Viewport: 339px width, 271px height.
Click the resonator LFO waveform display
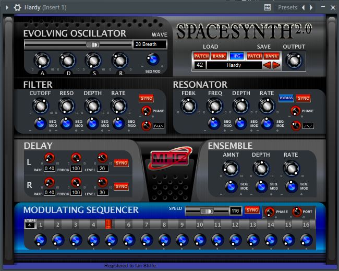[308, 126]
